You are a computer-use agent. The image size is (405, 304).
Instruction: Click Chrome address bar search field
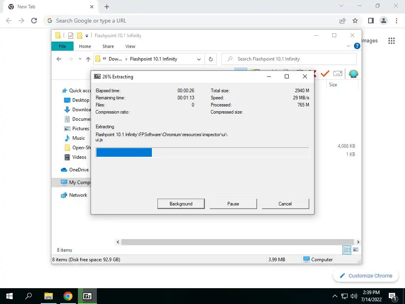tap(191, 21)
